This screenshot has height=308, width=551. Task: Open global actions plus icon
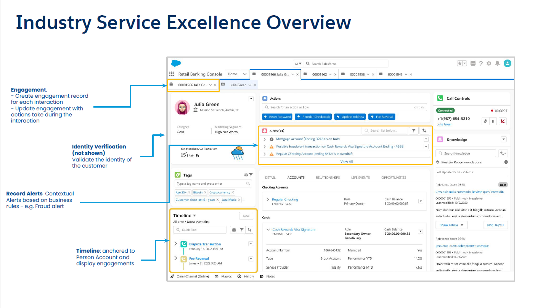point(473,63)
